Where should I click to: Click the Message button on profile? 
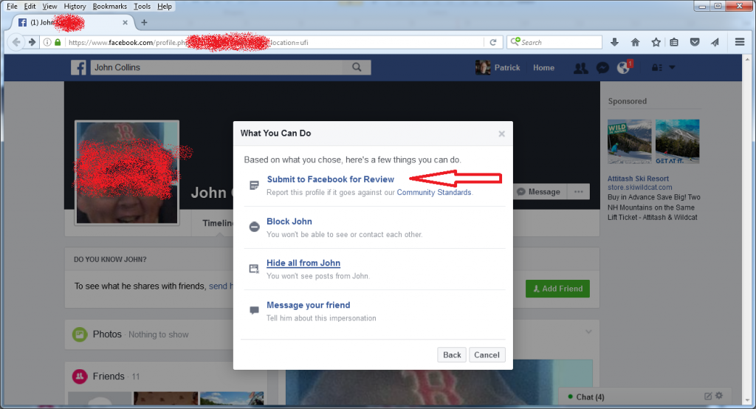[538, 191]
